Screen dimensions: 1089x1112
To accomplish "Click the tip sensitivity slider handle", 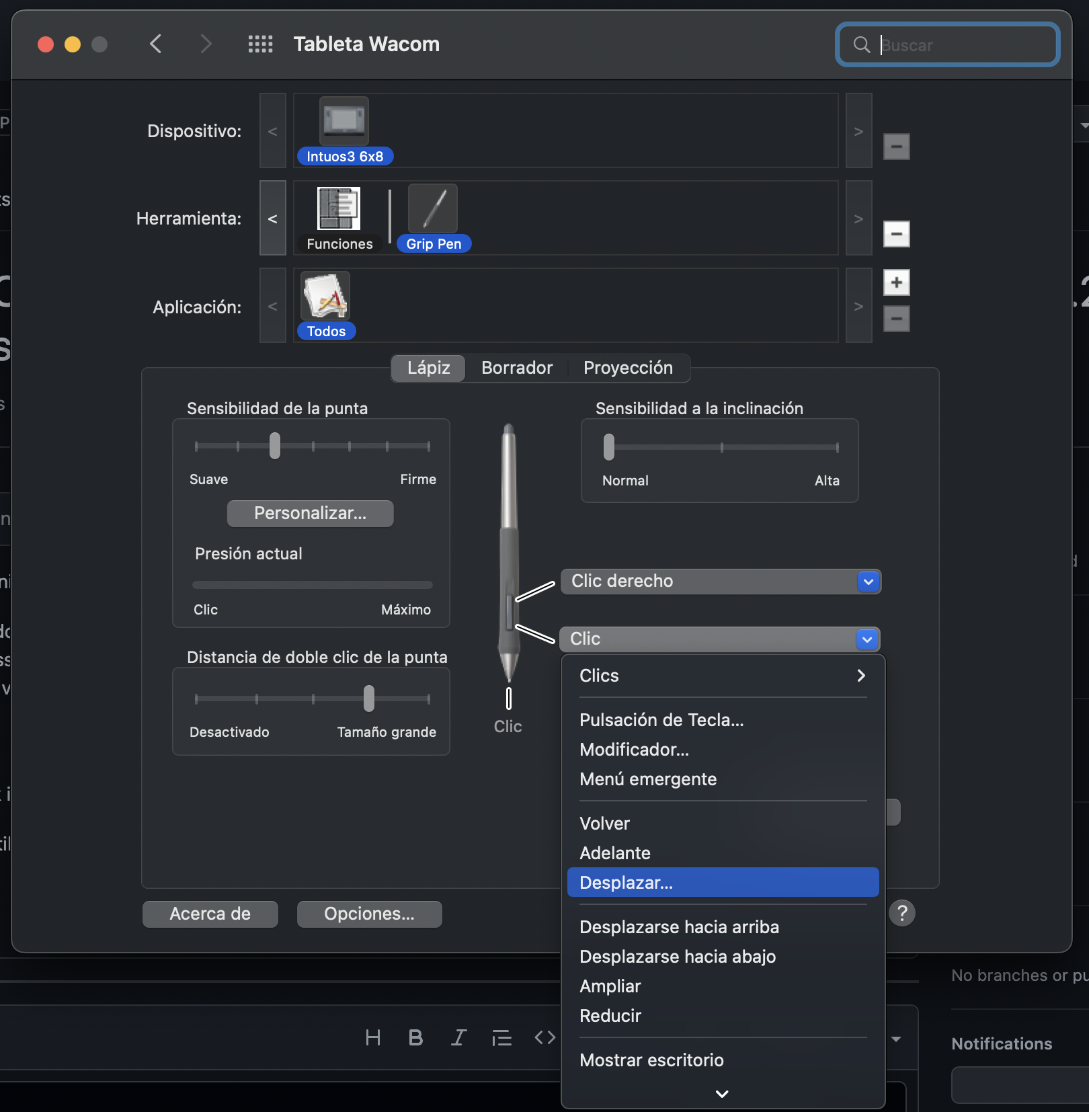I will [x=274, y=446].
